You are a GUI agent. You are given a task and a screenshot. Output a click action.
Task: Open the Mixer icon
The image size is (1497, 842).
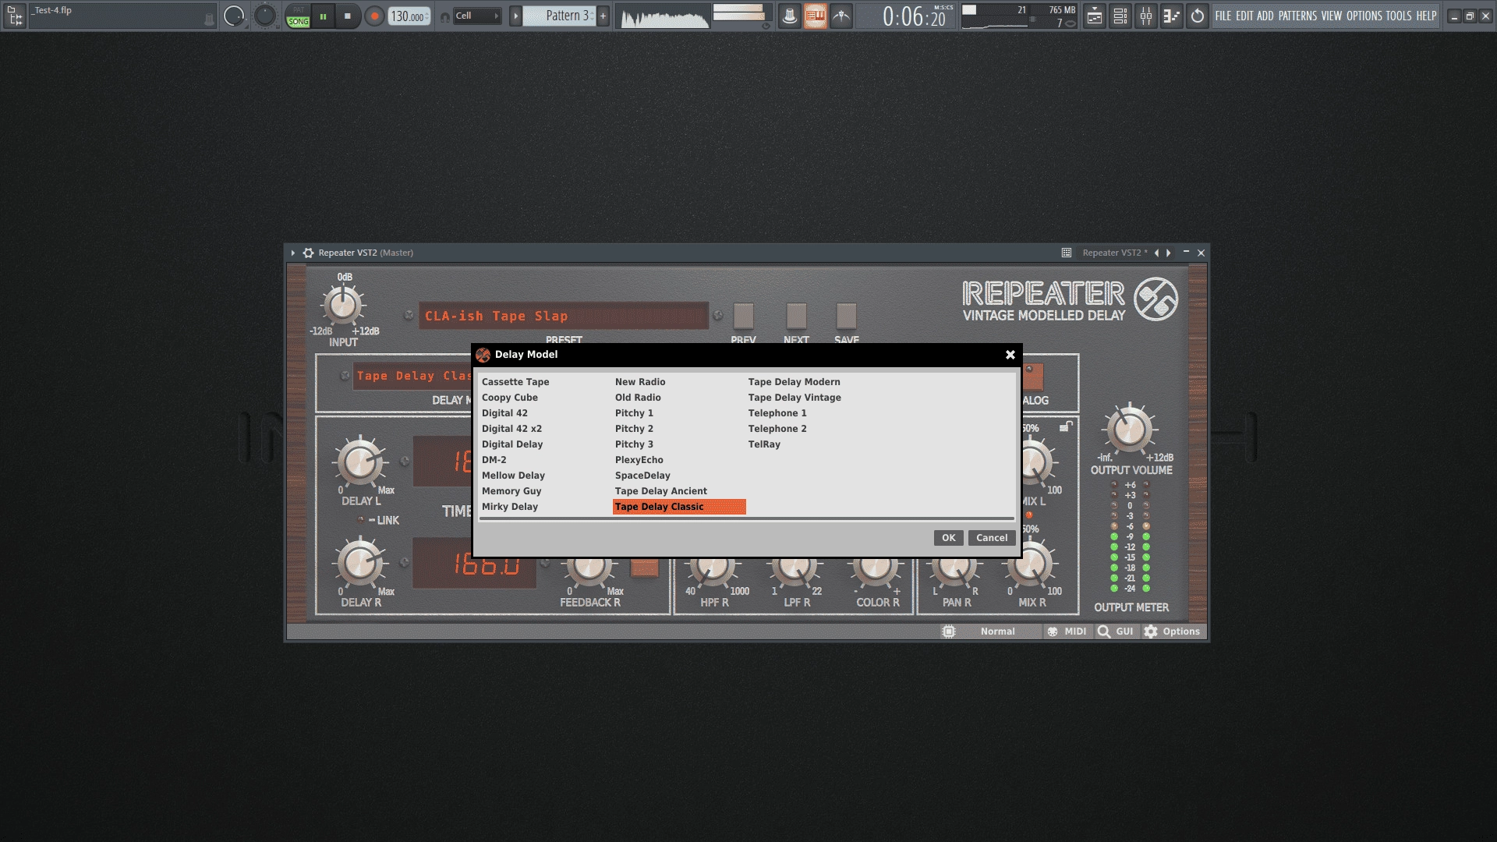(1146, 16)
